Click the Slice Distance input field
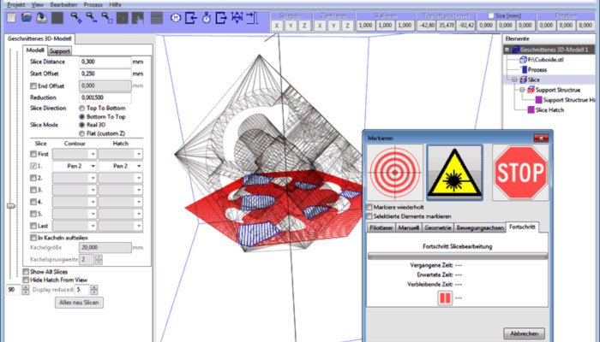 click(x=105, y=62)
